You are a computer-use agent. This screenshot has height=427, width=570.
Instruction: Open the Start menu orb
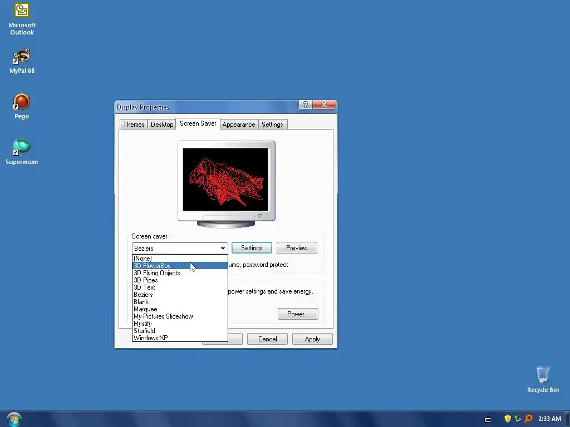(x=14, y=419)
